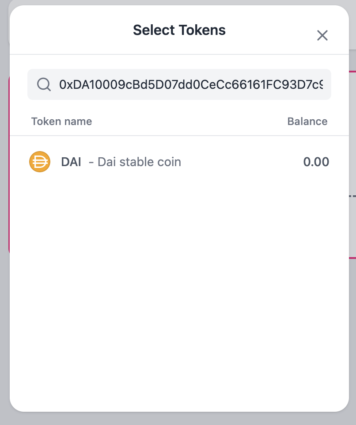
Task: Click the blank space between the column headers
Action: pos(190,121)
